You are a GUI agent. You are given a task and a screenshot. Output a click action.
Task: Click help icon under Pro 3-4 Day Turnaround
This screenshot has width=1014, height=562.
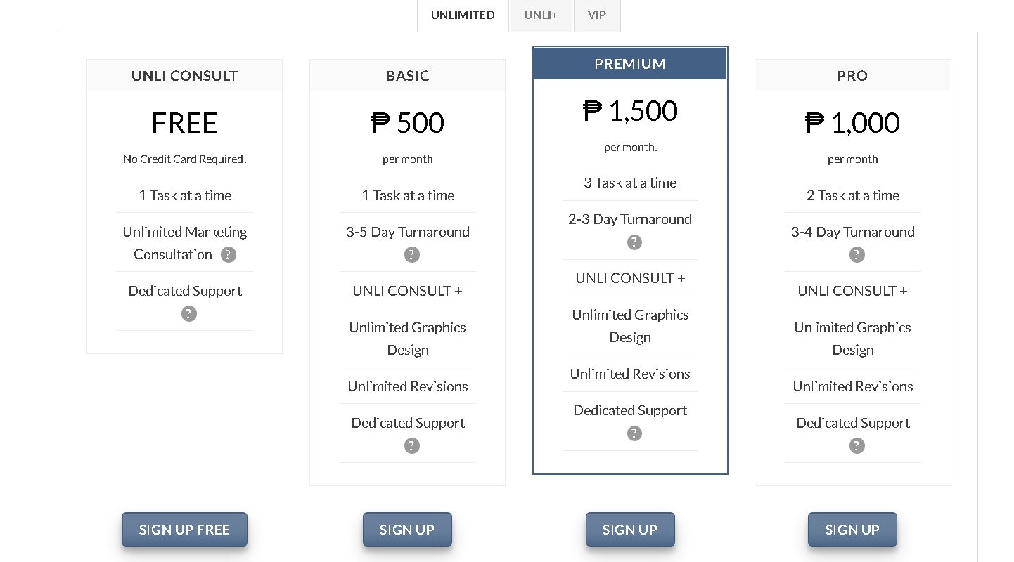coord(856,254)
